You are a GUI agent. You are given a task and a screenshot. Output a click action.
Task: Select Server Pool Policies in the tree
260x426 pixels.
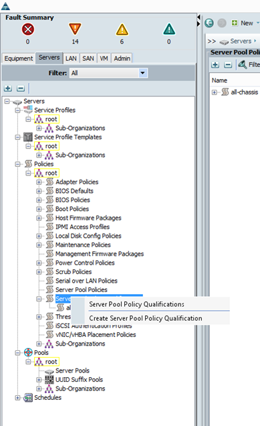[82, 289]
